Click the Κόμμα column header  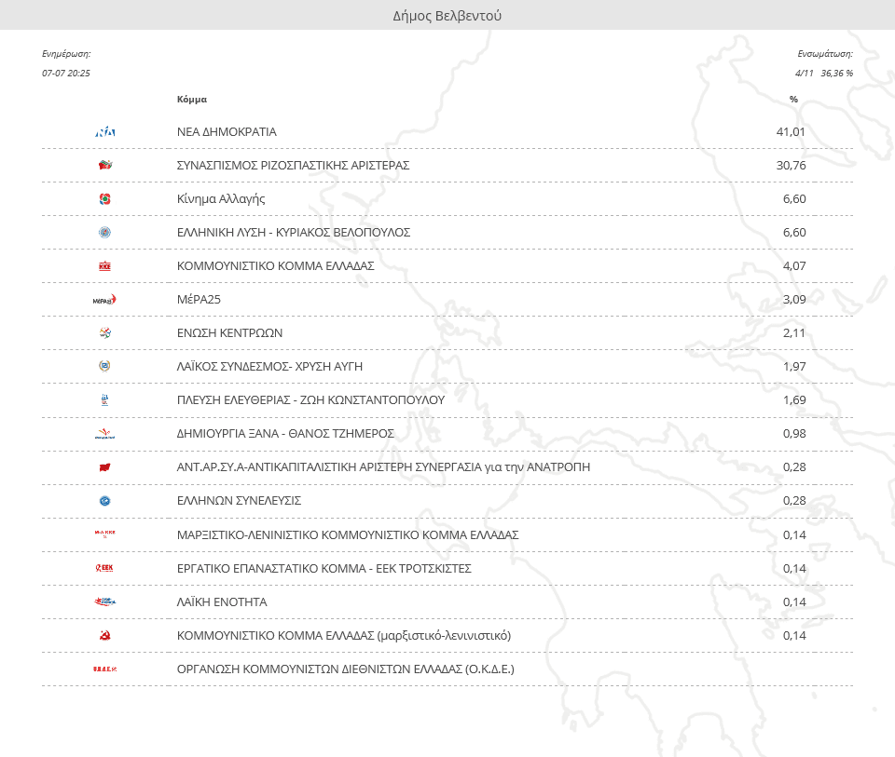tap(192, 100)
